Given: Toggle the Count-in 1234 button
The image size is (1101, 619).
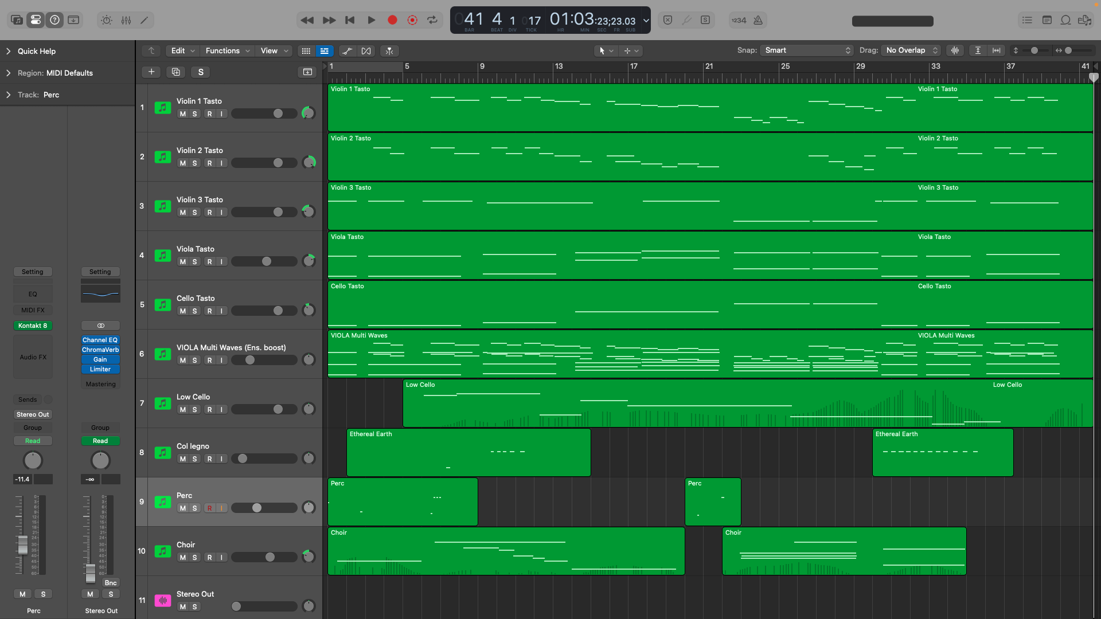Looking at the screenshot, I should (739, 20).
